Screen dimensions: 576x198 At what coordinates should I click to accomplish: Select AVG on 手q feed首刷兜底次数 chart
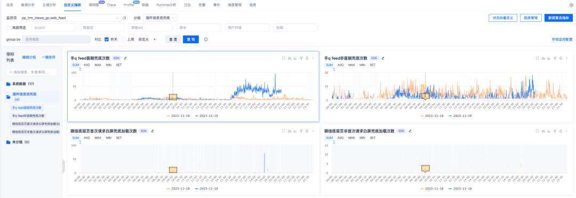(87, 65)
